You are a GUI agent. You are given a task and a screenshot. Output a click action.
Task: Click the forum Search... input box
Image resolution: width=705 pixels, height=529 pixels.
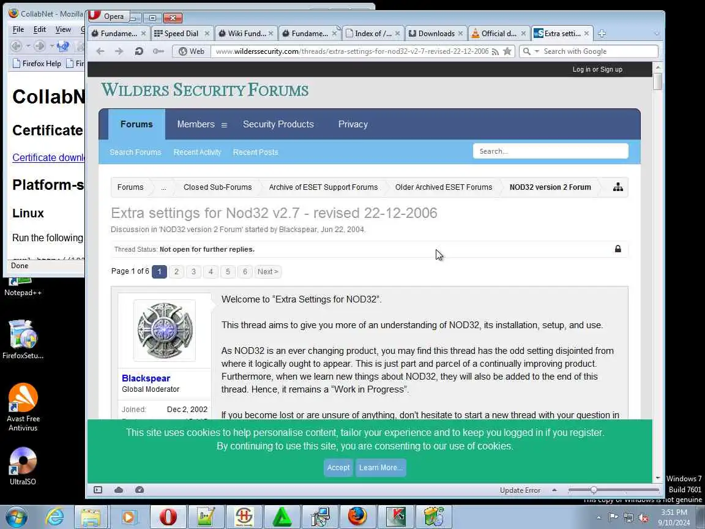click(x=550, y=151)
